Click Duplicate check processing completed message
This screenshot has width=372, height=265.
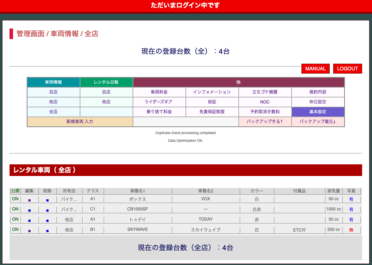pos(185,133)
